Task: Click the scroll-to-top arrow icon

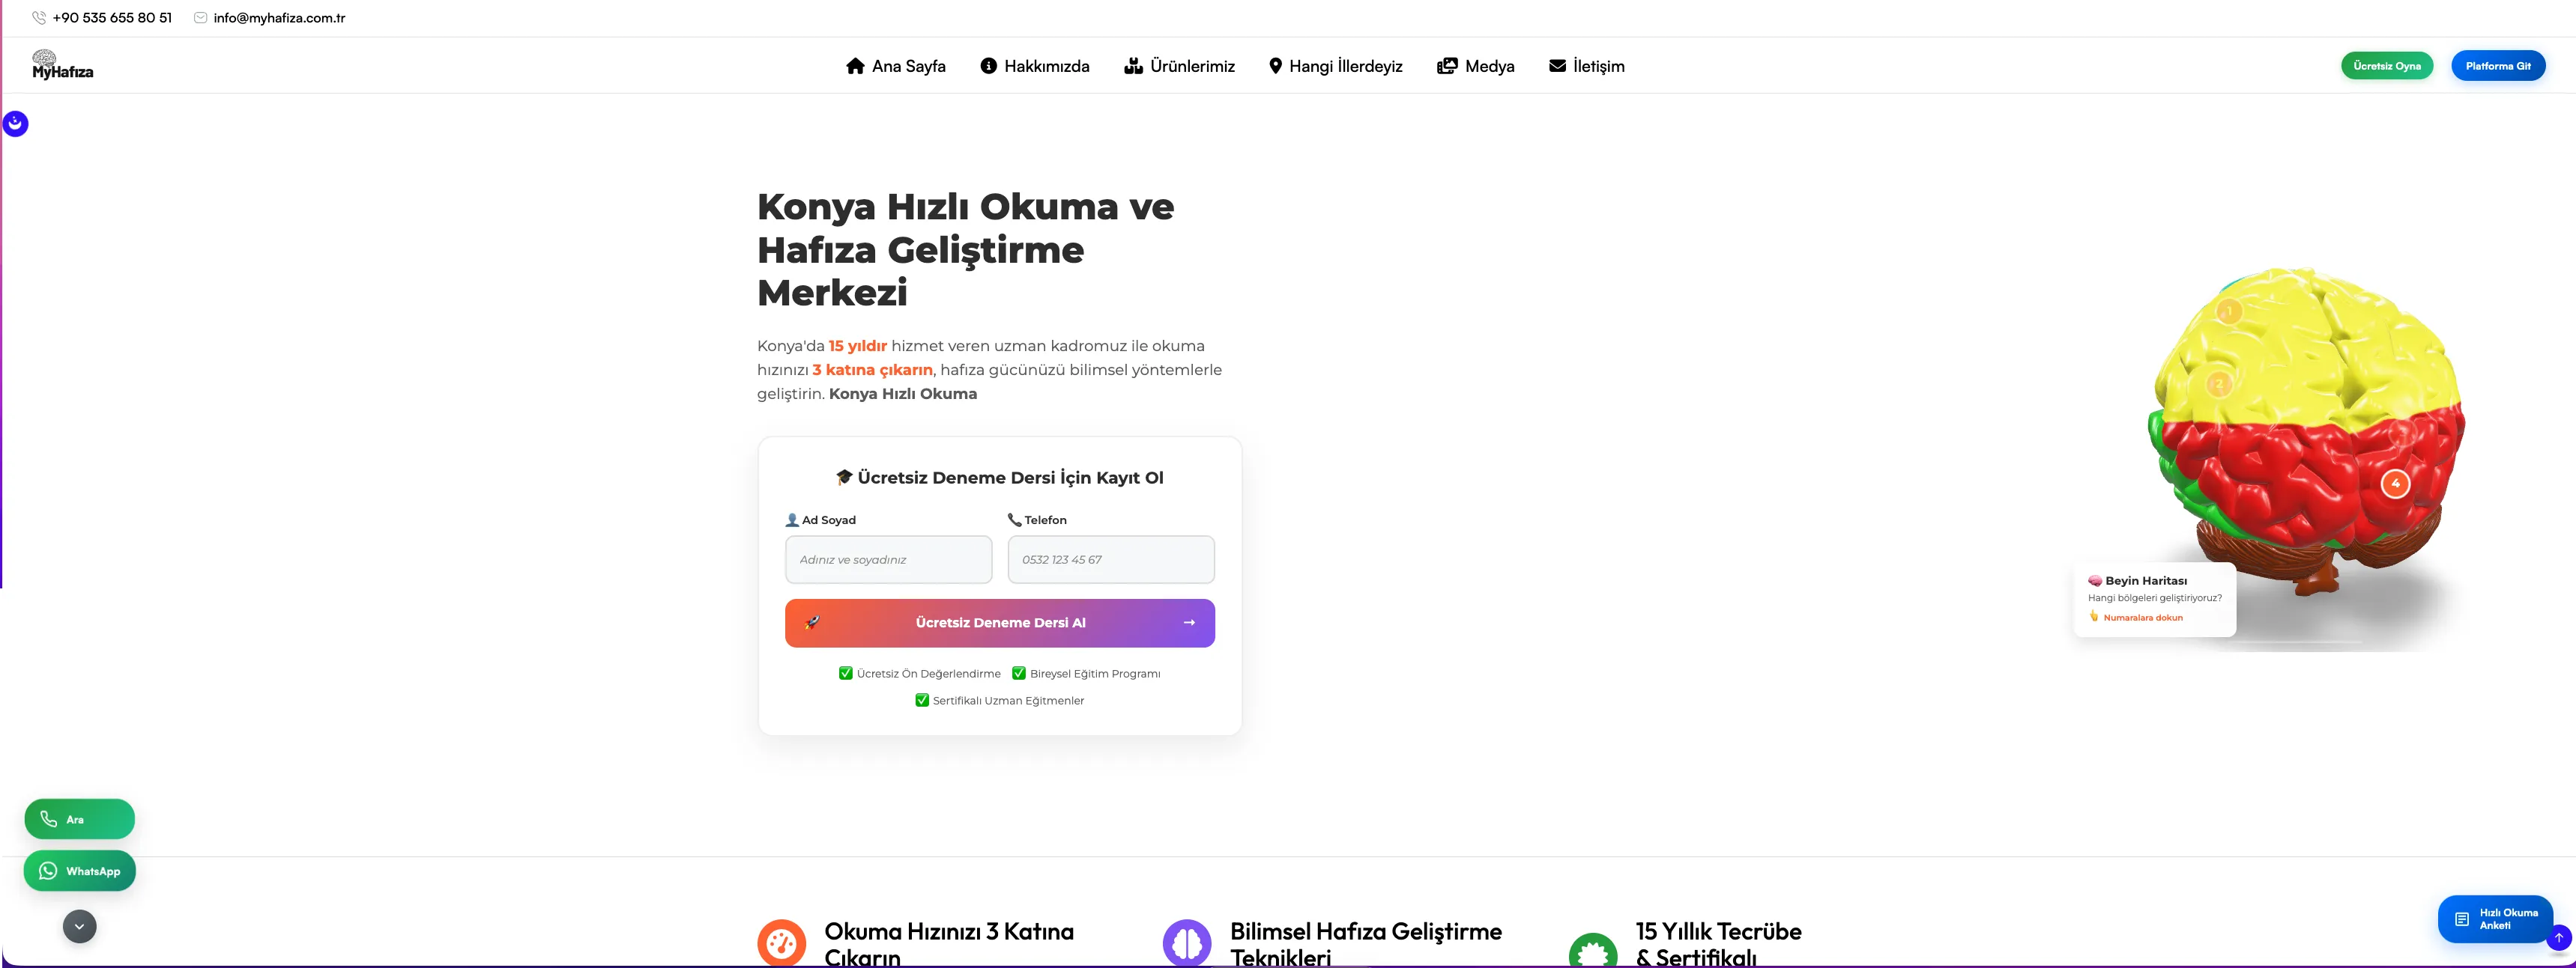Action: 2558,938
